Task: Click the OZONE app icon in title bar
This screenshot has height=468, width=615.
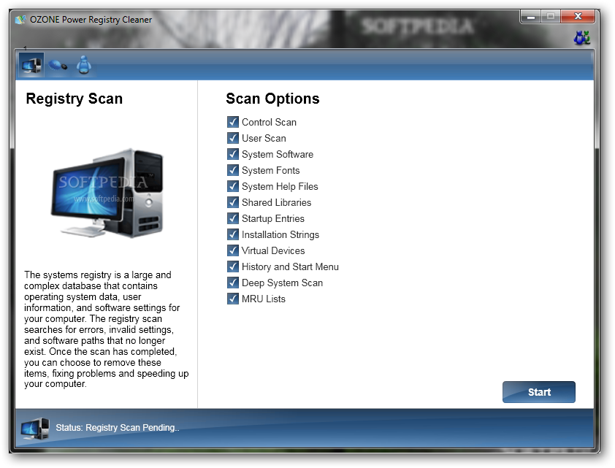Action: (20, 19)
